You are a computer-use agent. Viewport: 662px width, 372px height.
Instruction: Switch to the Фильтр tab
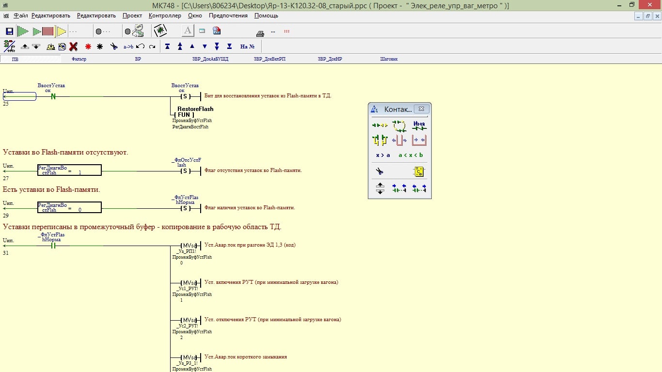click(79, 59)
